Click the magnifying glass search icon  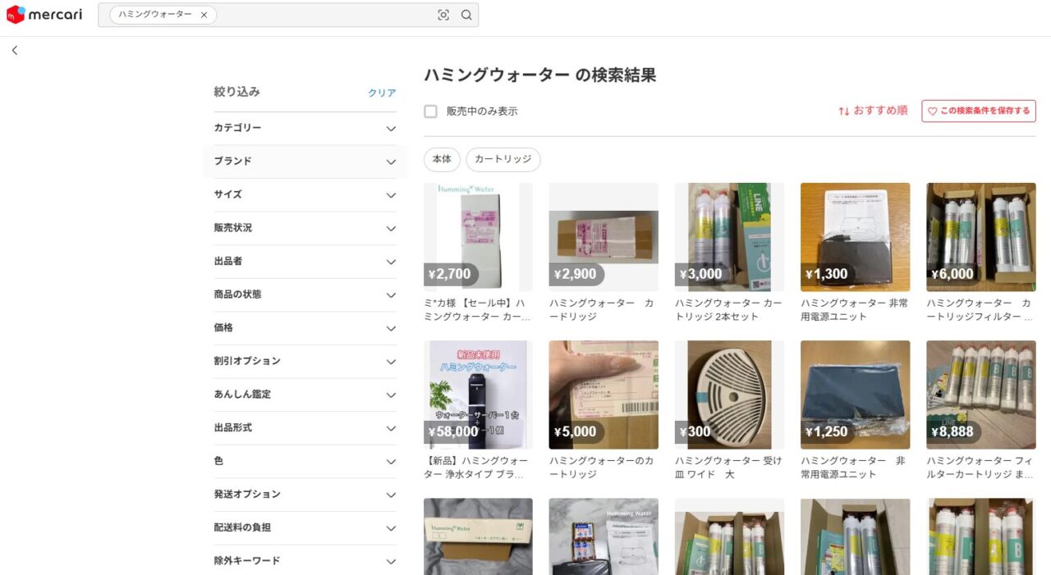click(x=466, y=15)
